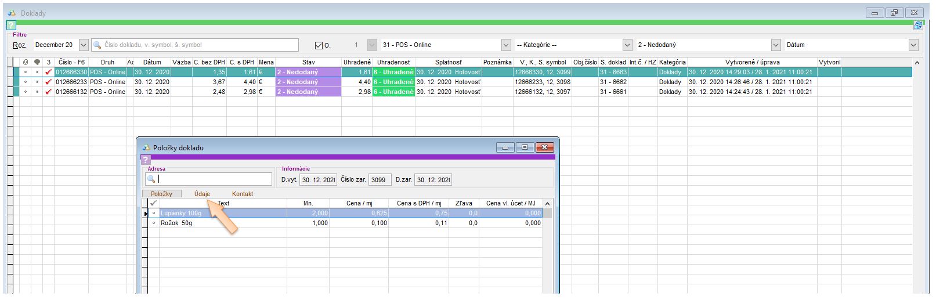Select the Položky tab
The height and width of the screenshot is (300, 936).
coord(161,194)
